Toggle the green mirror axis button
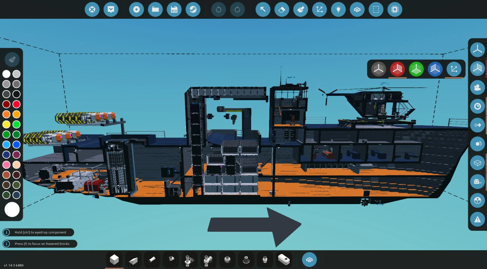This screenshot has width=487, height=269. click(416, 69)
